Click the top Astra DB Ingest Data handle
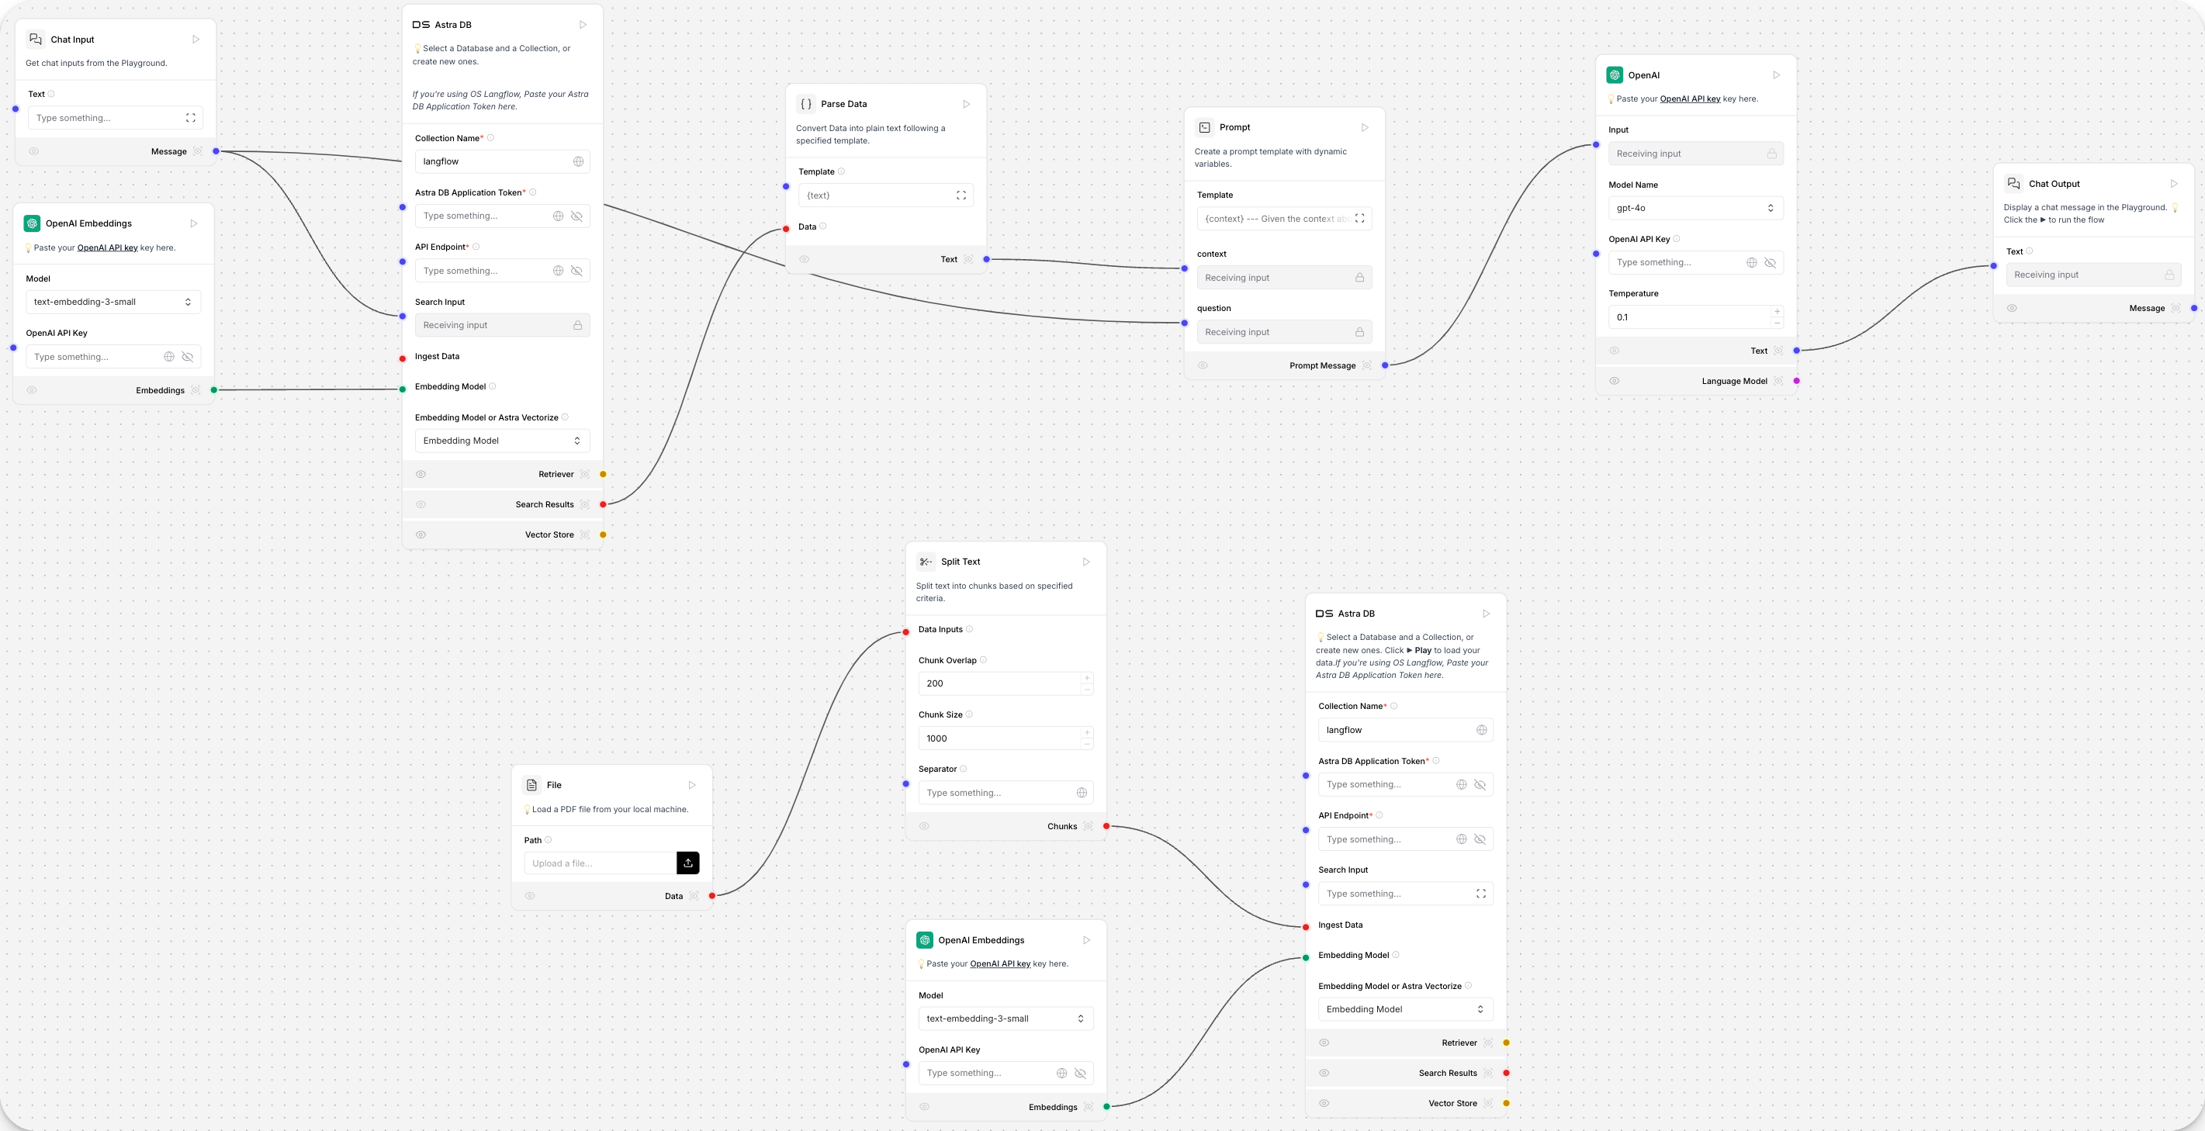This screenshot has height=1131, width=2205. click(x=403, y=358)
